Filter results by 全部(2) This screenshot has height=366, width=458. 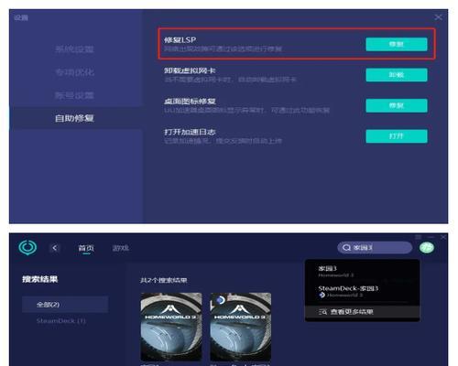65,305
